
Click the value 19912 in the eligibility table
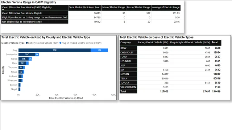point(97,22)
